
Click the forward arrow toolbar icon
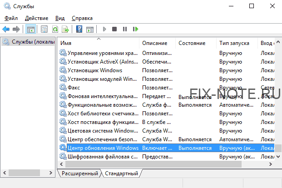point(16,29)
